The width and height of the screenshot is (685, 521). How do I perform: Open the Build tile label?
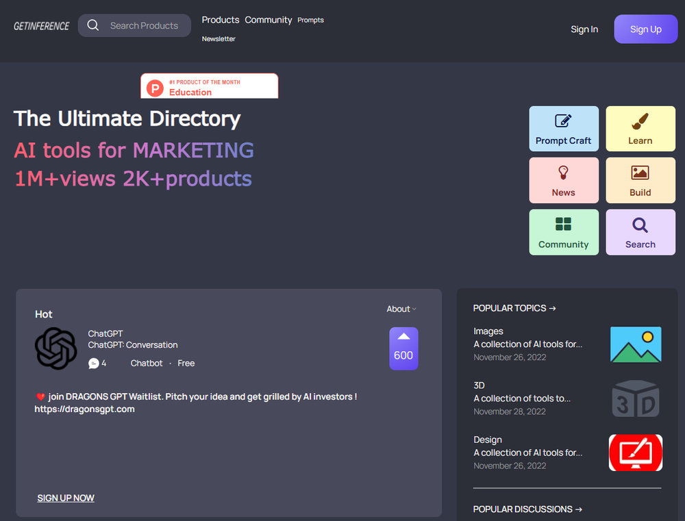pyautogui.click(x=640, y=192)
